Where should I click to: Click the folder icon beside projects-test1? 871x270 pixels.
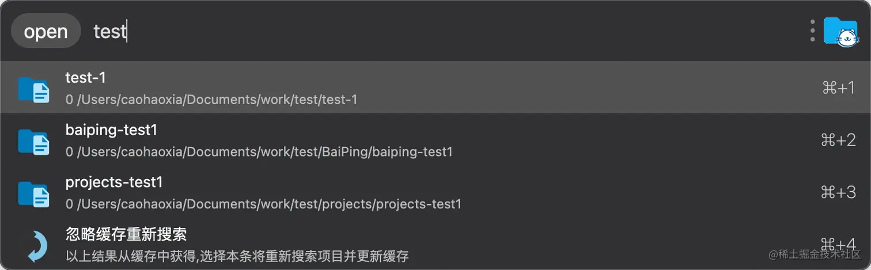click(33, 193)
